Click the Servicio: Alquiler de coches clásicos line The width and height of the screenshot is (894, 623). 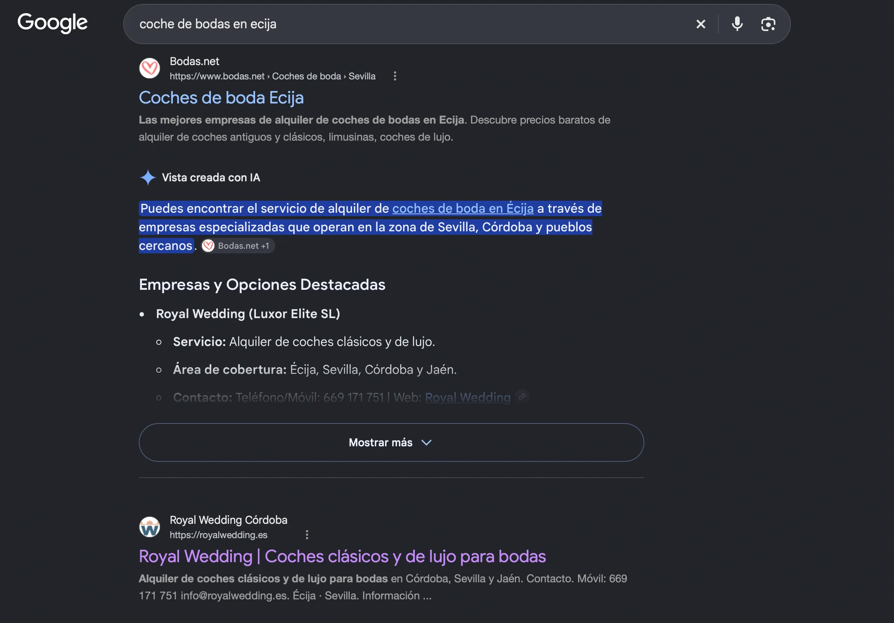pos(304,342)
